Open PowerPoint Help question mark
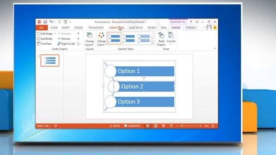 191,22
